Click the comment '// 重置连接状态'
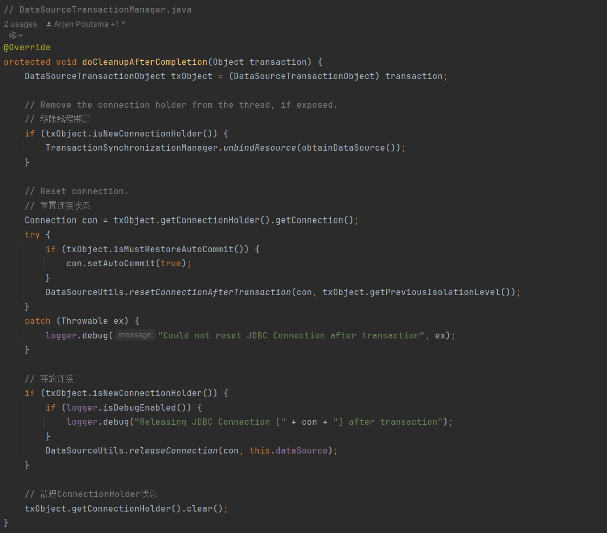This screenshot has width=607, height=533. [x=58, y=206]
